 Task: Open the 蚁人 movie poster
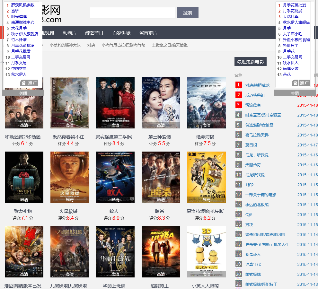coord(115,177)
